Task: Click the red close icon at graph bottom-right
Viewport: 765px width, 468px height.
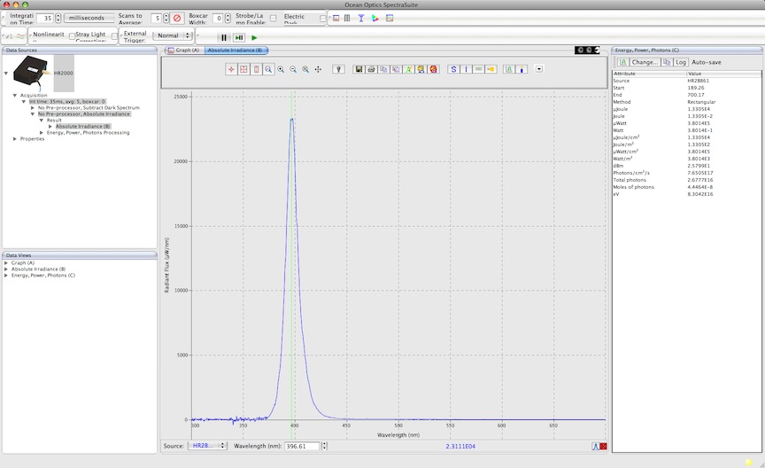Action: click(604, 447)
